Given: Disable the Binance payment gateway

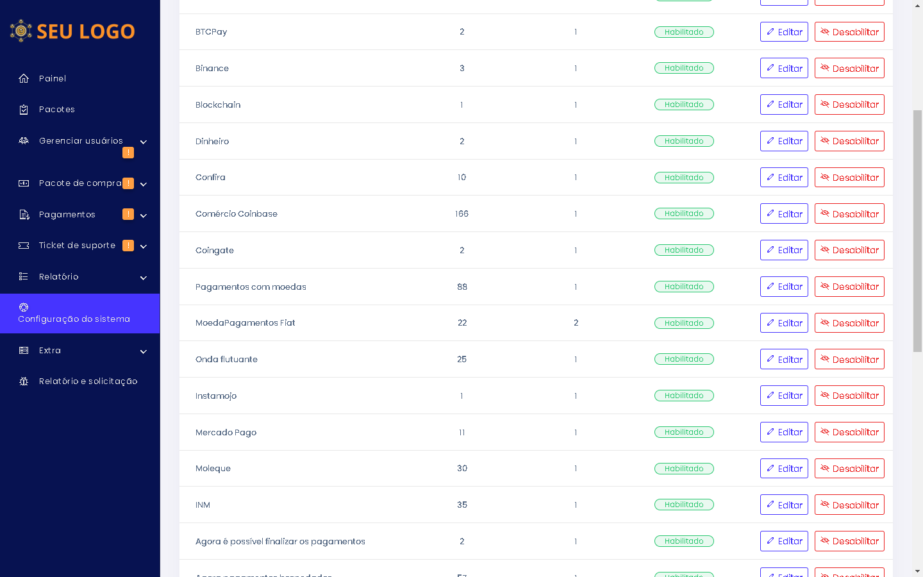Looking at the screenshot, I should click(x=849, y=69).
